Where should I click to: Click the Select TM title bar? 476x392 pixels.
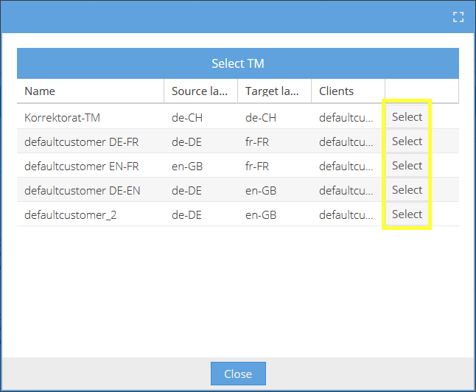238,63
